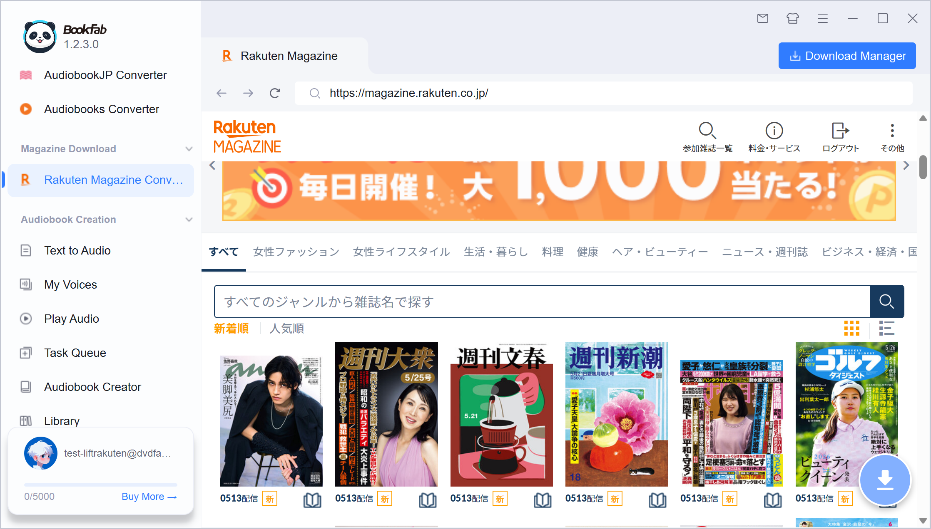Viewport: 931px width, 529px height.
Task: Collapse the Audiobook Creation section
Action: pos(189,220)
